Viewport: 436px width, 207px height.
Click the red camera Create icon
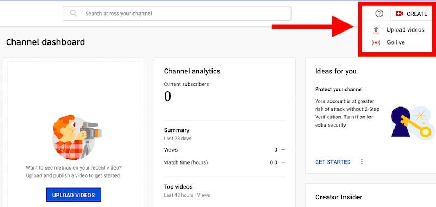coord(399,14)
